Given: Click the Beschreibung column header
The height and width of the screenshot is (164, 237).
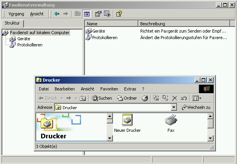Looking at the screenshot, I should coord(184,24).
